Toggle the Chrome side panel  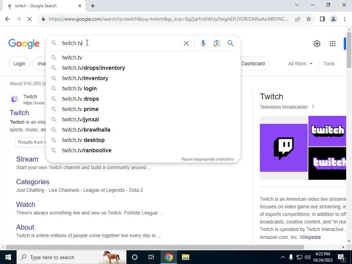point(322,19)
